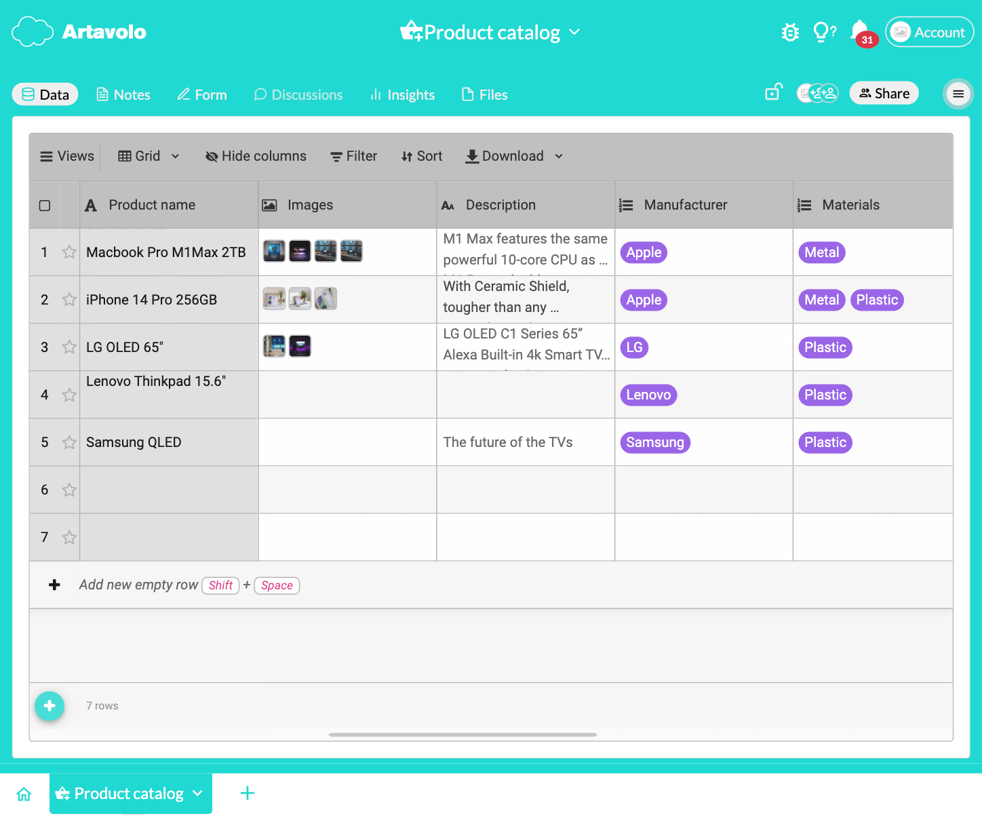Star empty row 6

click(x=69, y=490)
